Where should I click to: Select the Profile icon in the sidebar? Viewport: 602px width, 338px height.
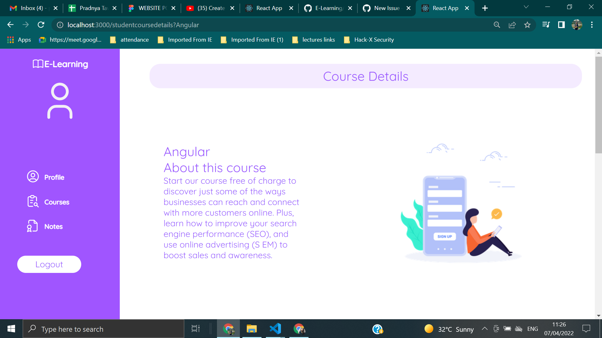tap(33, 177)
